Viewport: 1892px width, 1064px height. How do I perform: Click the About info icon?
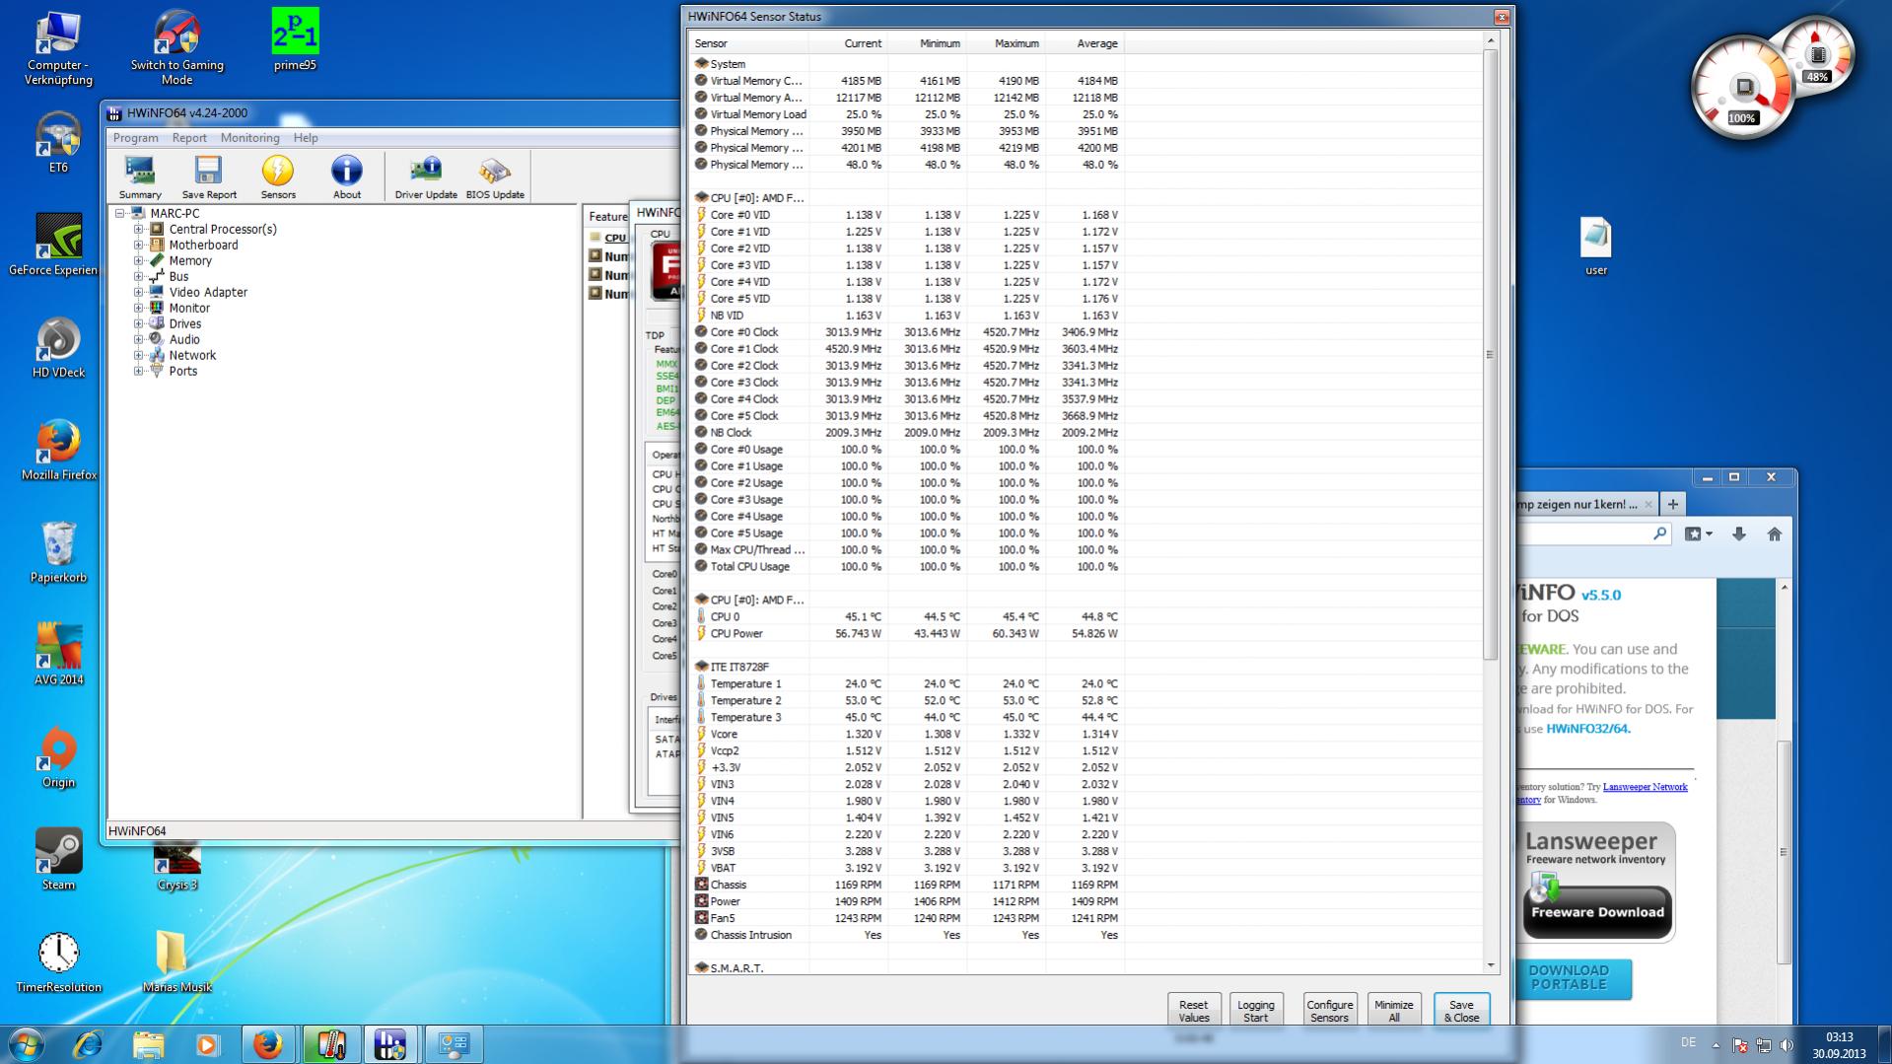tap(347, 177)
